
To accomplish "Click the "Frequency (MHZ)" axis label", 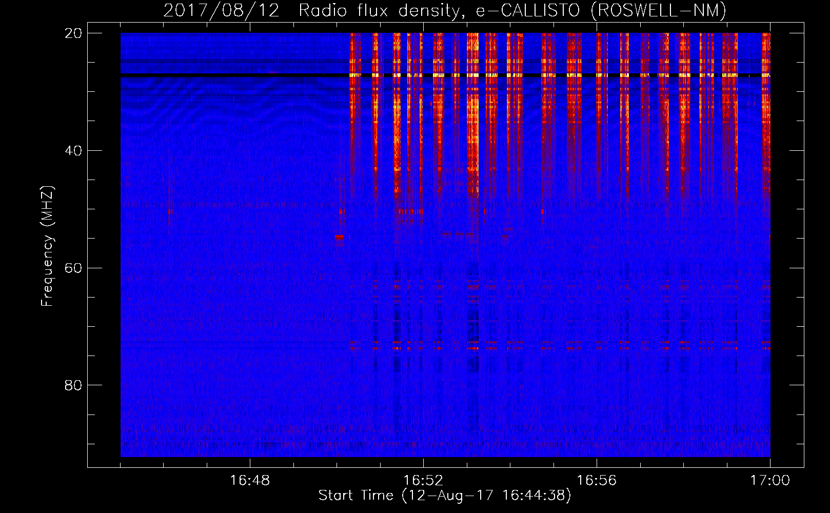I will click(47, 246).
